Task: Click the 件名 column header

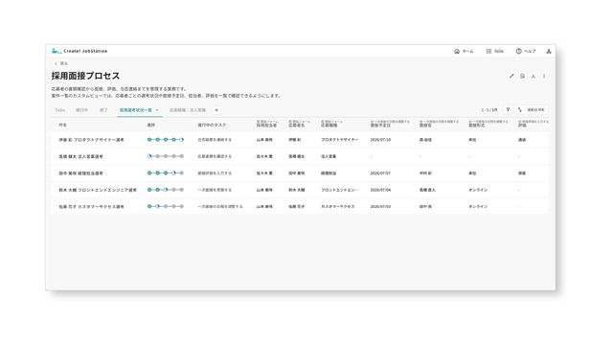Action: click(62, 126)
